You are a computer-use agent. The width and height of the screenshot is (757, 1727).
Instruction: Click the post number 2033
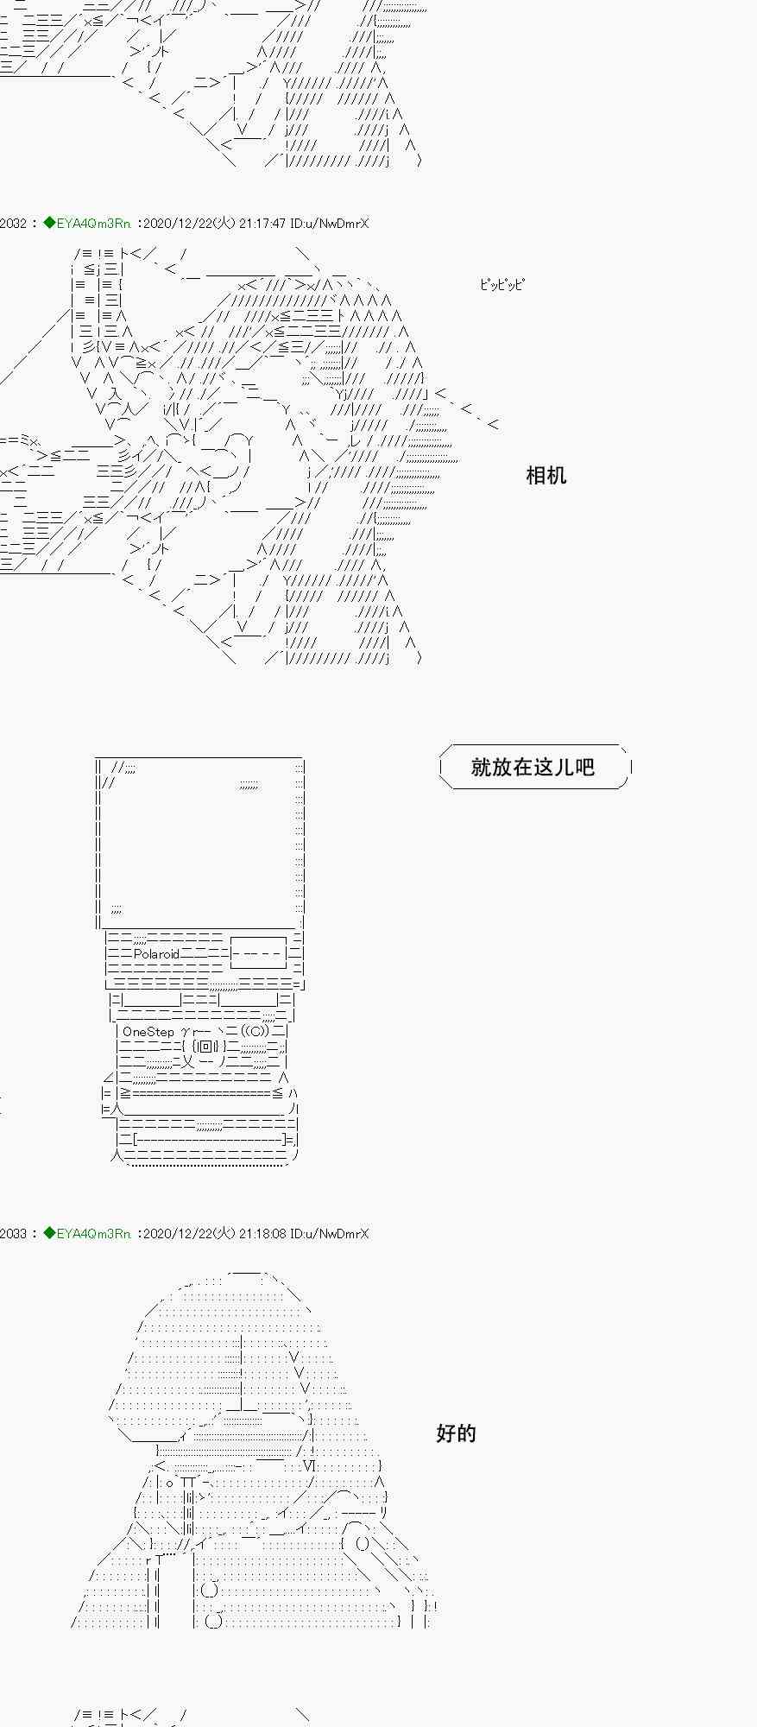(x=13, y=1234)
